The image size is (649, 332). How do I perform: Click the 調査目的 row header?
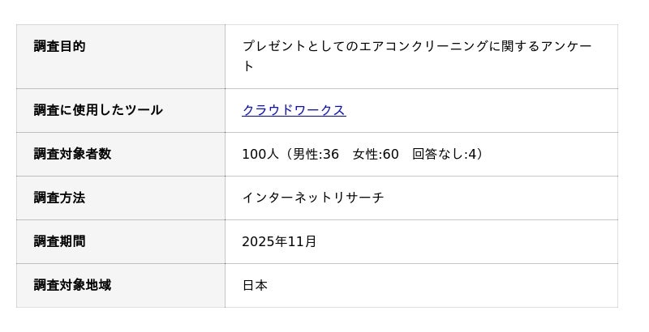[x=59, y=46]
